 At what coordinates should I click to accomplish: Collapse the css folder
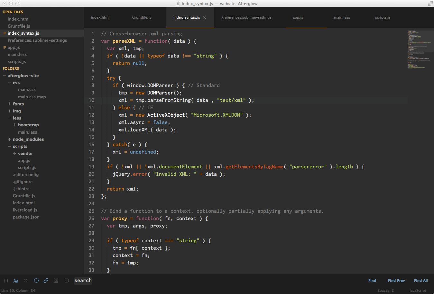(x=9, y=83)
